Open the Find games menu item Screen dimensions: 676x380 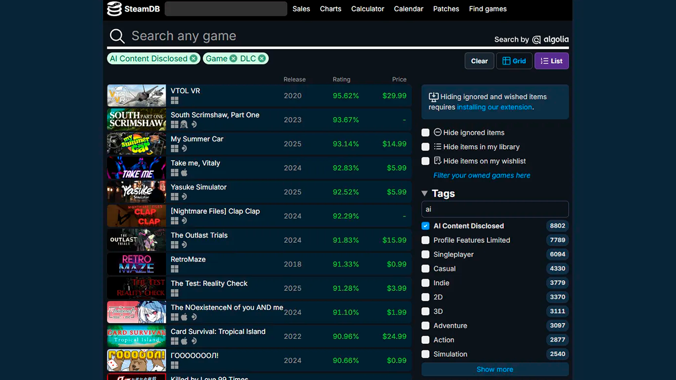[488, 9]
